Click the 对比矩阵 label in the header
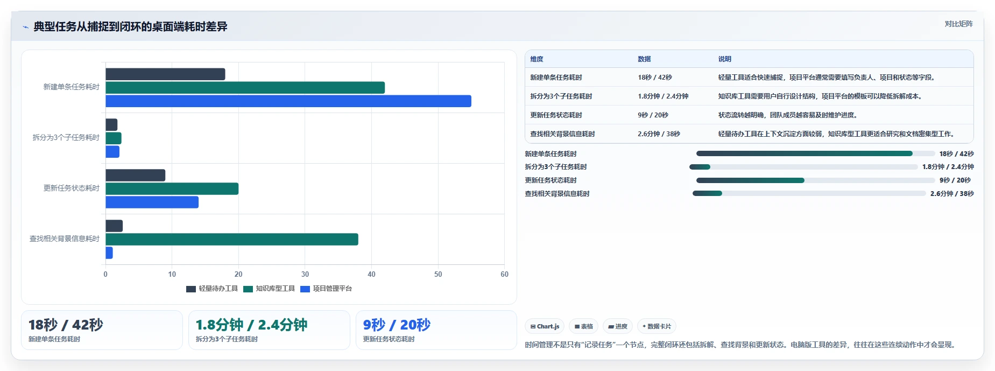This screenshot has height=371, width=995. [x=958, y=24]
